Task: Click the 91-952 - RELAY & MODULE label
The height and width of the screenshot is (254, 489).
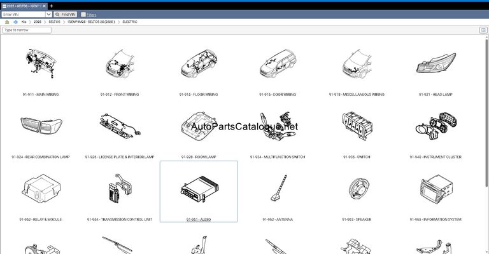Action: 41,220
